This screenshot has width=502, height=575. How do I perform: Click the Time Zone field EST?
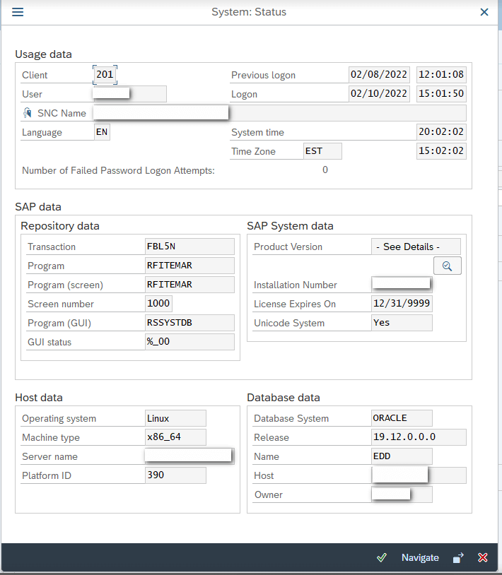(322, 151)
